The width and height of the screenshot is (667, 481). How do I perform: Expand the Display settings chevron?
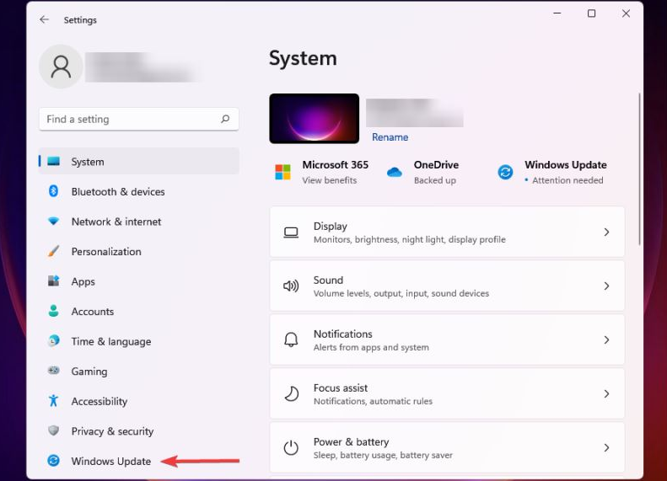(606, 232)
